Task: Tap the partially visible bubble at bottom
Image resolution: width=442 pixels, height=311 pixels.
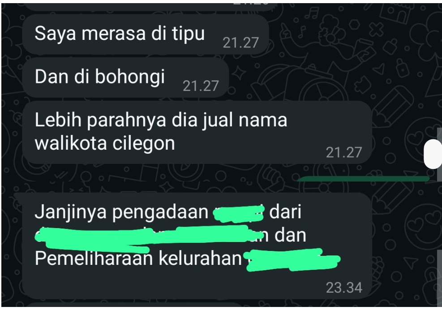Action: (135, 305)
